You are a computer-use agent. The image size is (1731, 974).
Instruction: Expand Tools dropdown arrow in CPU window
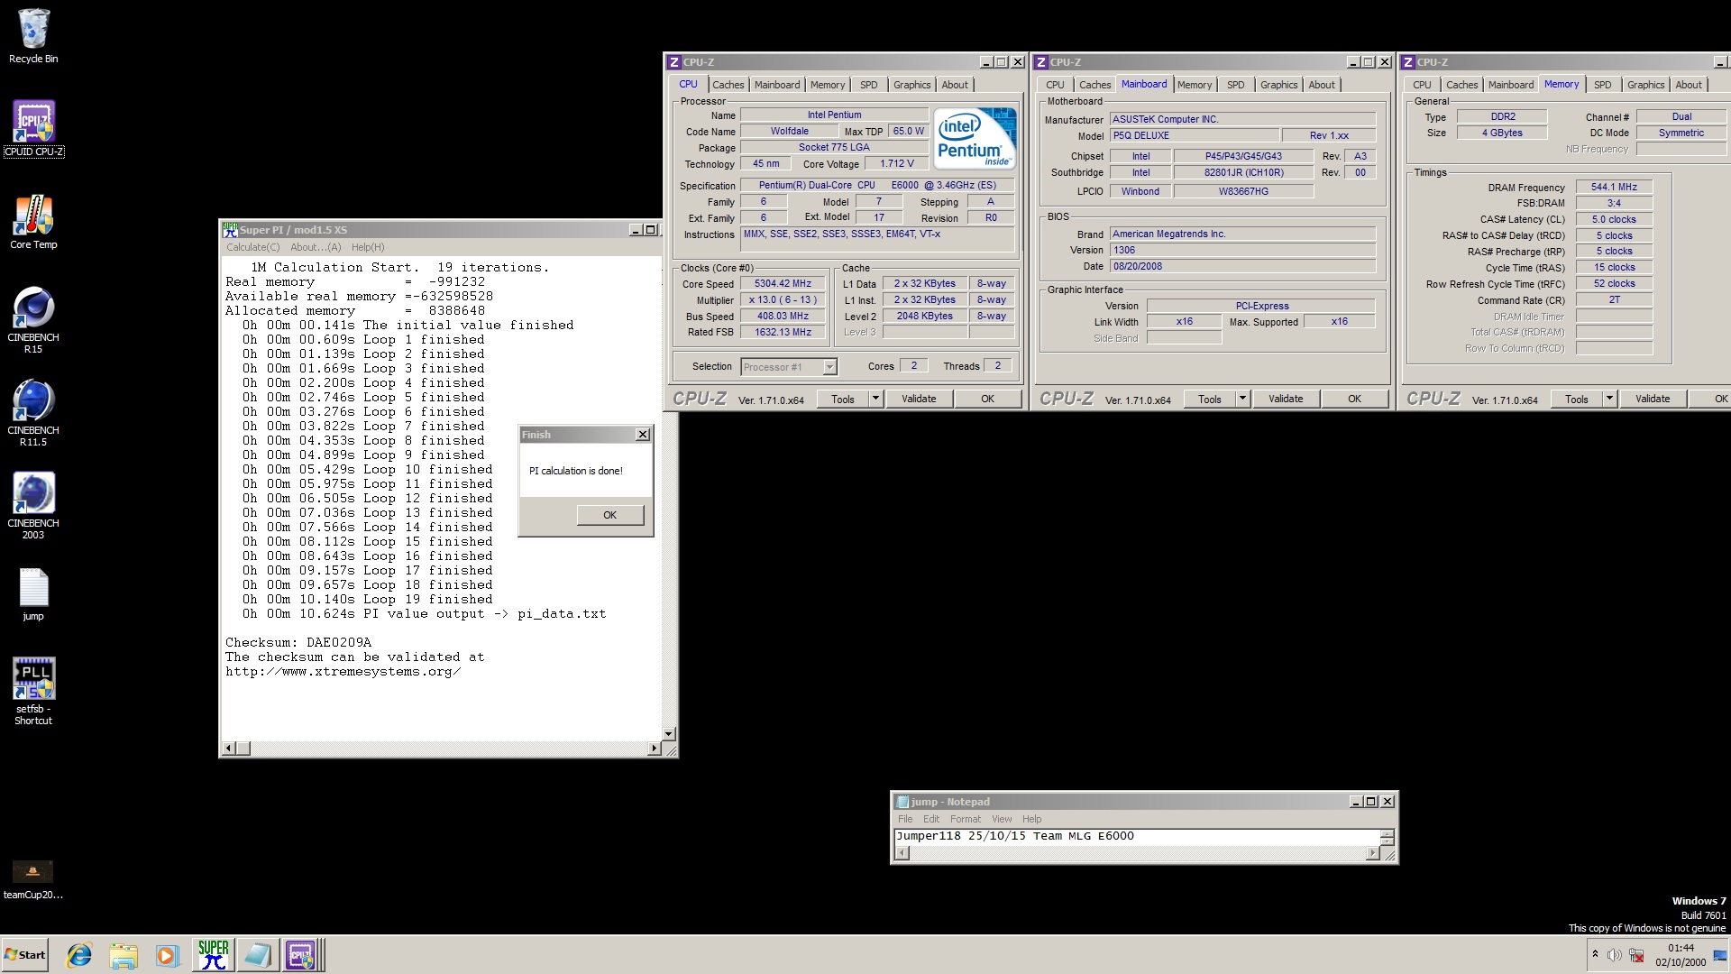(x=875, y=399)
